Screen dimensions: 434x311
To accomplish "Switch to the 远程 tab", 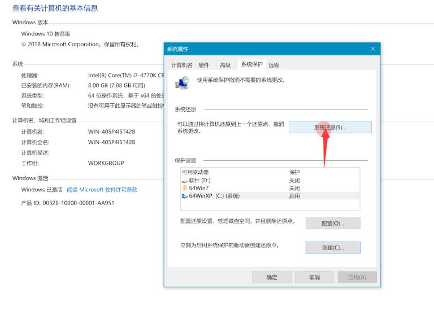I will [274, 65].
